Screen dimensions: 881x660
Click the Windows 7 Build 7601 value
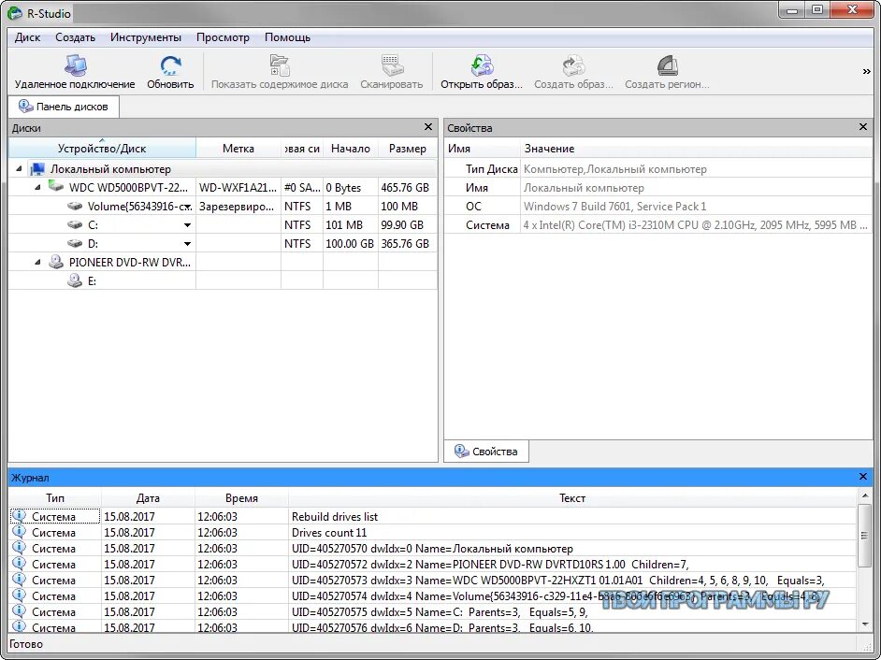614,207
